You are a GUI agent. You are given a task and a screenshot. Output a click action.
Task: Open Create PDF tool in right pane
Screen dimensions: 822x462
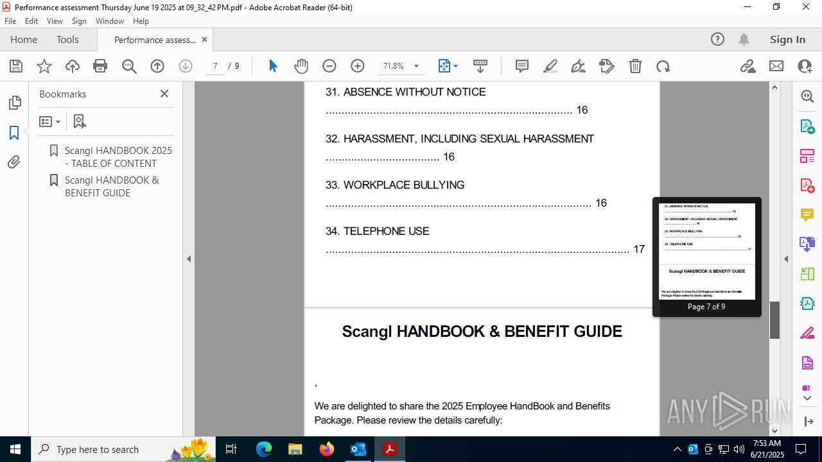click(x=807, y=185)
